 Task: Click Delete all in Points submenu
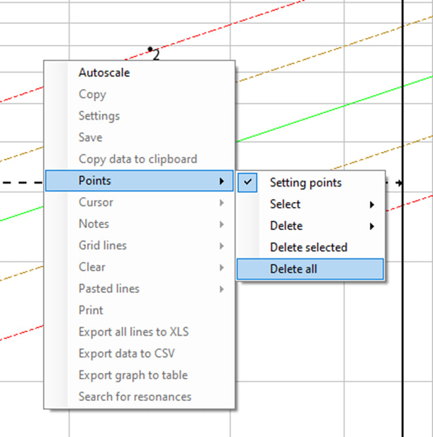pyautogui.click(x=310, y=270)
